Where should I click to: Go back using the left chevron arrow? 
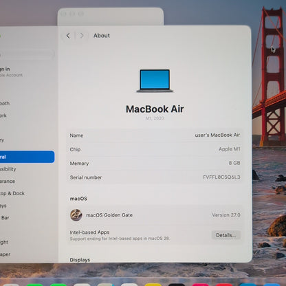68,36
